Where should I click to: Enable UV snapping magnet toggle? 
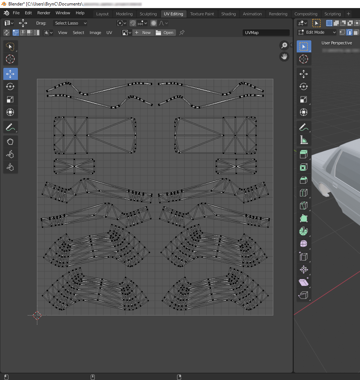(133, 23)
